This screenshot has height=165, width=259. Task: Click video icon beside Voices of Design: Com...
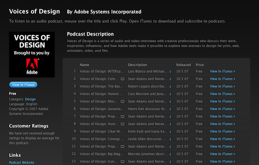click(122, 79)
